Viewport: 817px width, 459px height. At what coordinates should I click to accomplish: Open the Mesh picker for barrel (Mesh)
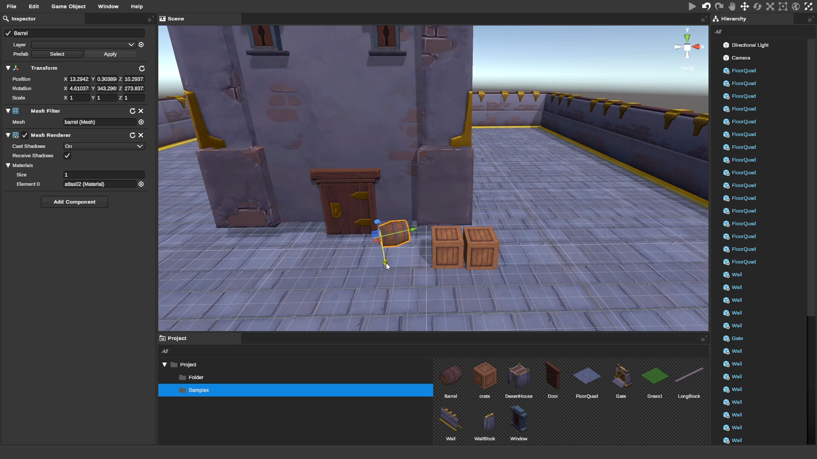pyautogui.click(x=141, y=122)
